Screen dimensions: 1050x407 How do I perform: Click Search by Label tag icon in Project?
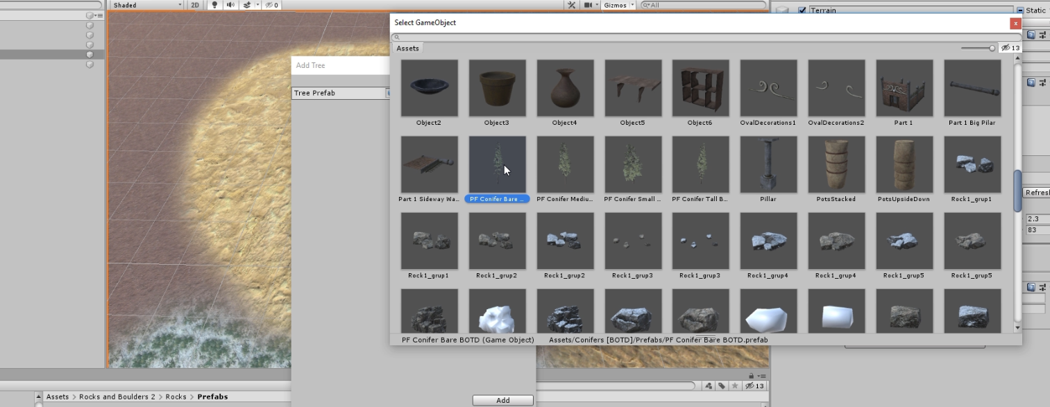point(722,386)
